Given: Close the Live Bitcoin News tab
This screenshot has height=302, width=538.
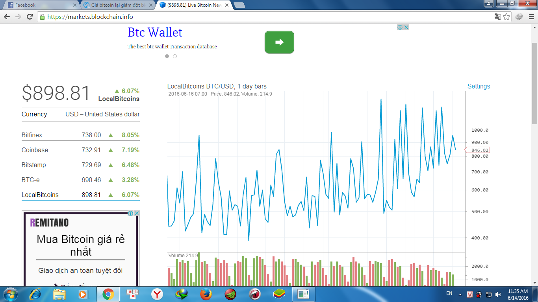Looking at the screenshot, I should [227, 5].
